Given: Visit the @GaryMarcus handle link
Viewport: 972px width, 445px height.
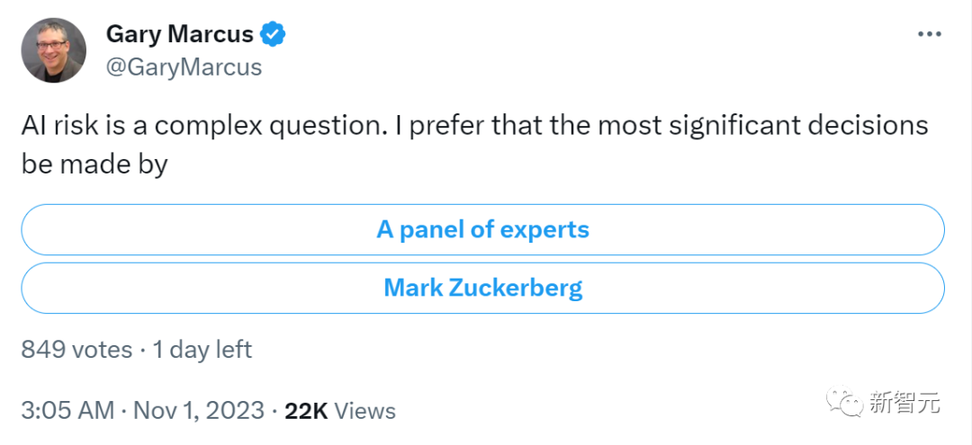Looking at the screenshot, I should click(x=184, y=67).
